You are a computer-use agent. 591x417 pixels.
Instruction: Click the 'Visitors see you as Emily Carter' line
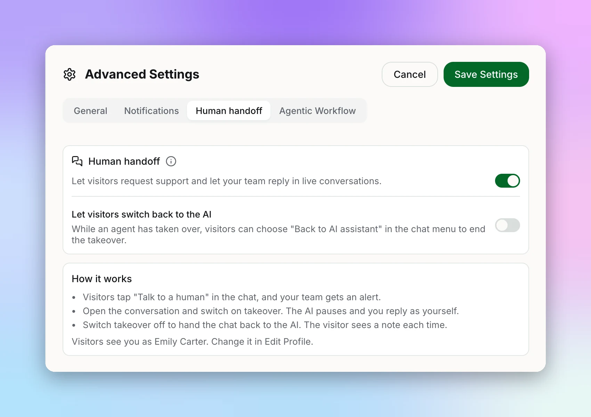pos(192,342)
